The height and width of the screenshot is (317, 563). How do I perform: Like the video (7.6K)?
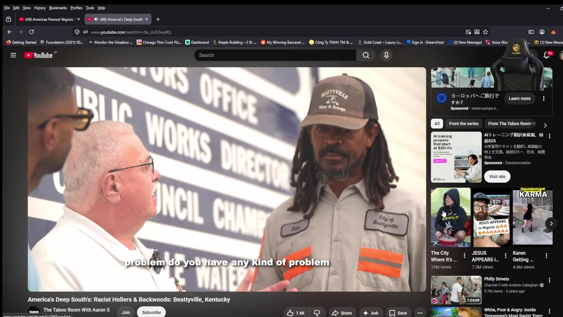click(296, 313)
